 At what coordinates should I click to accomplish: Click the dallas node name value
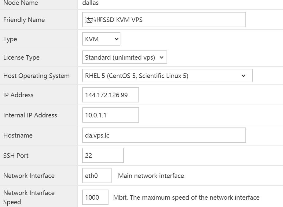tap(90, 3)
